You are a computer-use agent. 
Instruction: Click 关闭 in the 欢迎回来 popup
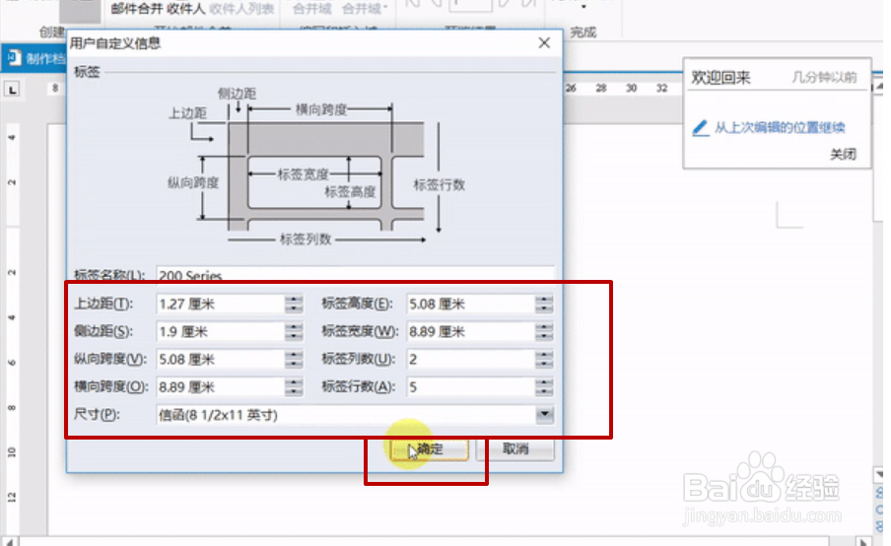[x=843, y=155]
